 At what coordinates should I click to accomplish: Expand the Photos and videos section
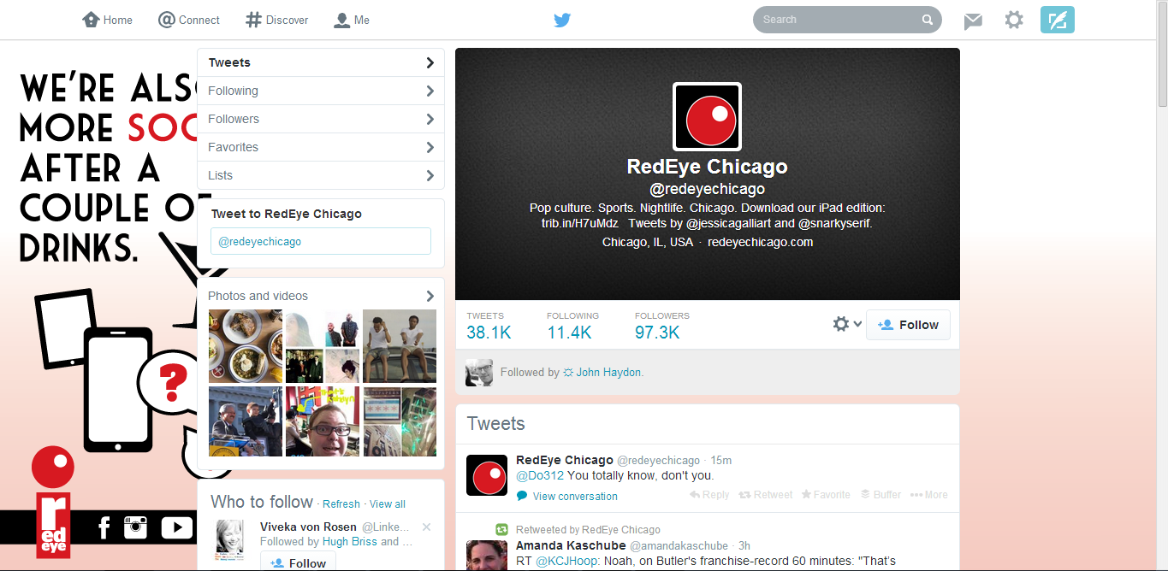[x=321, y=296]
